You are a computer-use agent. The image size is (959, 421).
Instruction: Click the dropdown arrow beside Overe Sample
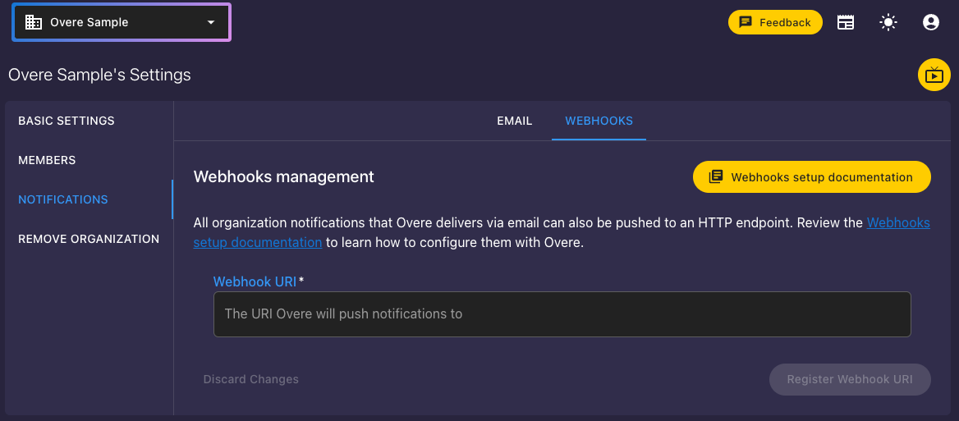(x=211, y=23)
